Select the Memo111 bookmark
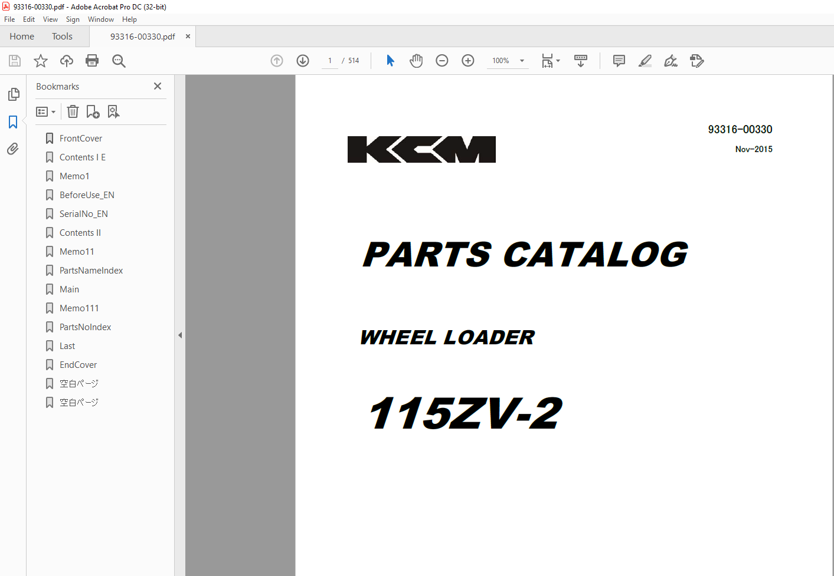 pyautogui.click(x=79, y=308)
